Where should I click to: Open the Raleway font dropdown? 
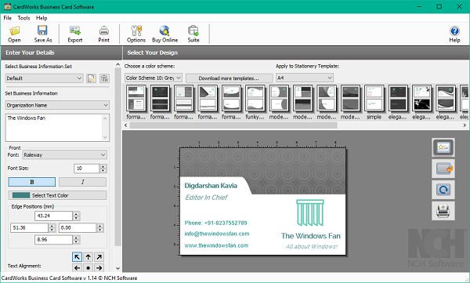coord(64,155)
